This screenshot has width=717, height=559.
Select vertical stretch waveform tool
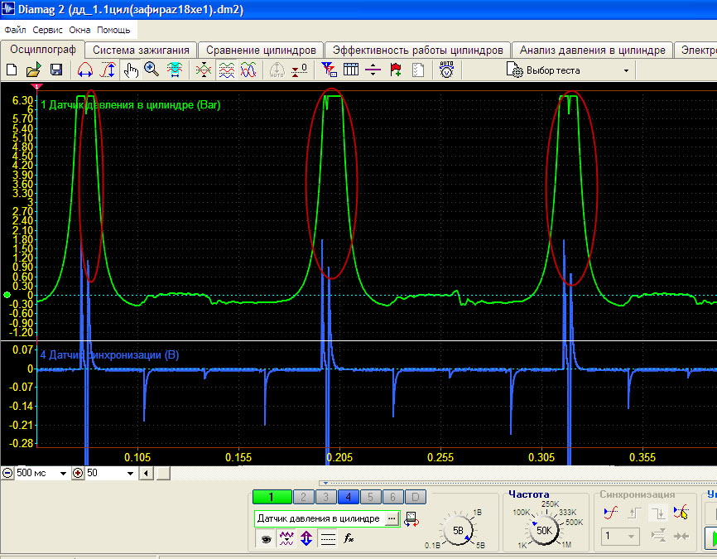108,70
